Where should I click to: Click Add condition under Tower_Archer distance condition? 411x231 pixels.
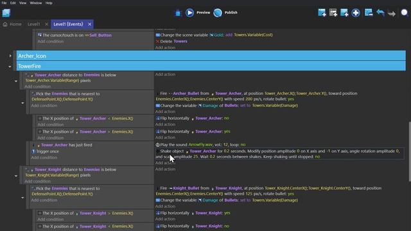click(x=37, y=87)
